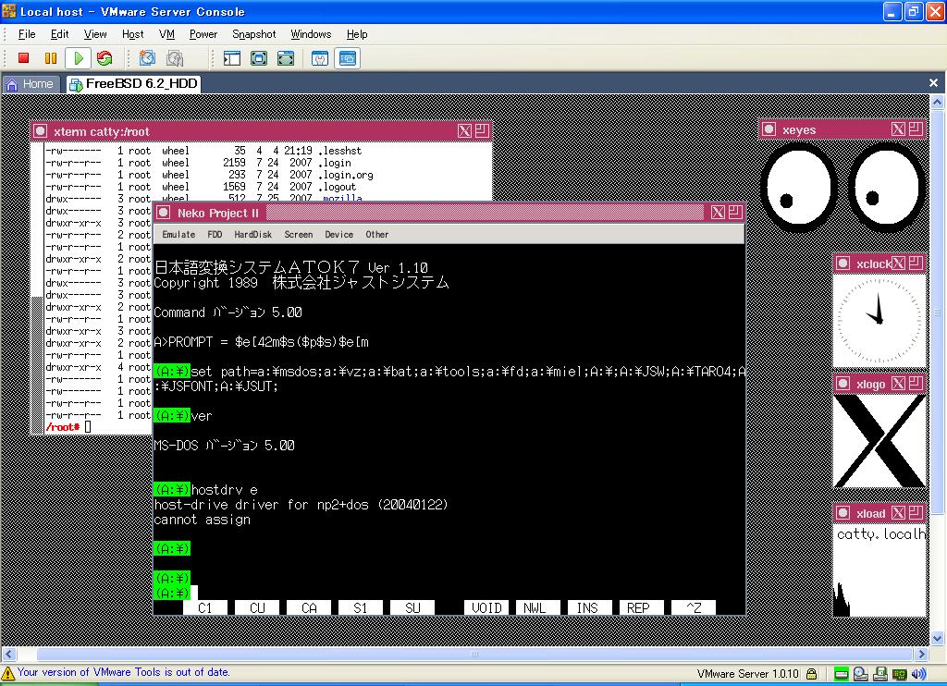Click the lock icon in status bar
947x686 pixels.
point(812,673)
